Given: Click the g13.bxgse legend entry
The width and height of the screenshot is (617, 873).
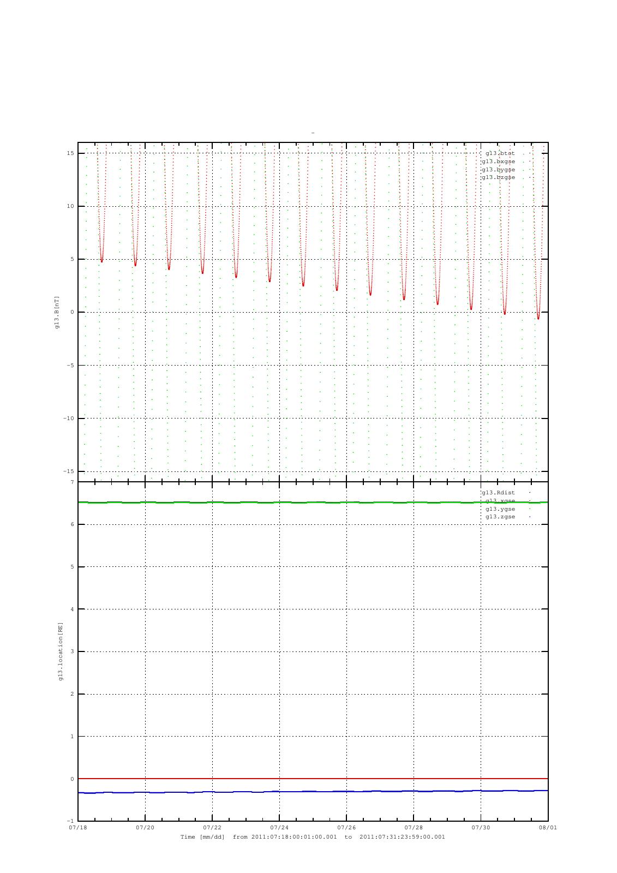Looking at the screenshot, I should [498, 162].
